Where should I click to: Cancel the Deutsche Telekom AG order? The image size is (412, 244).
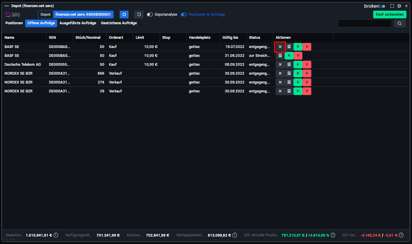280,65
